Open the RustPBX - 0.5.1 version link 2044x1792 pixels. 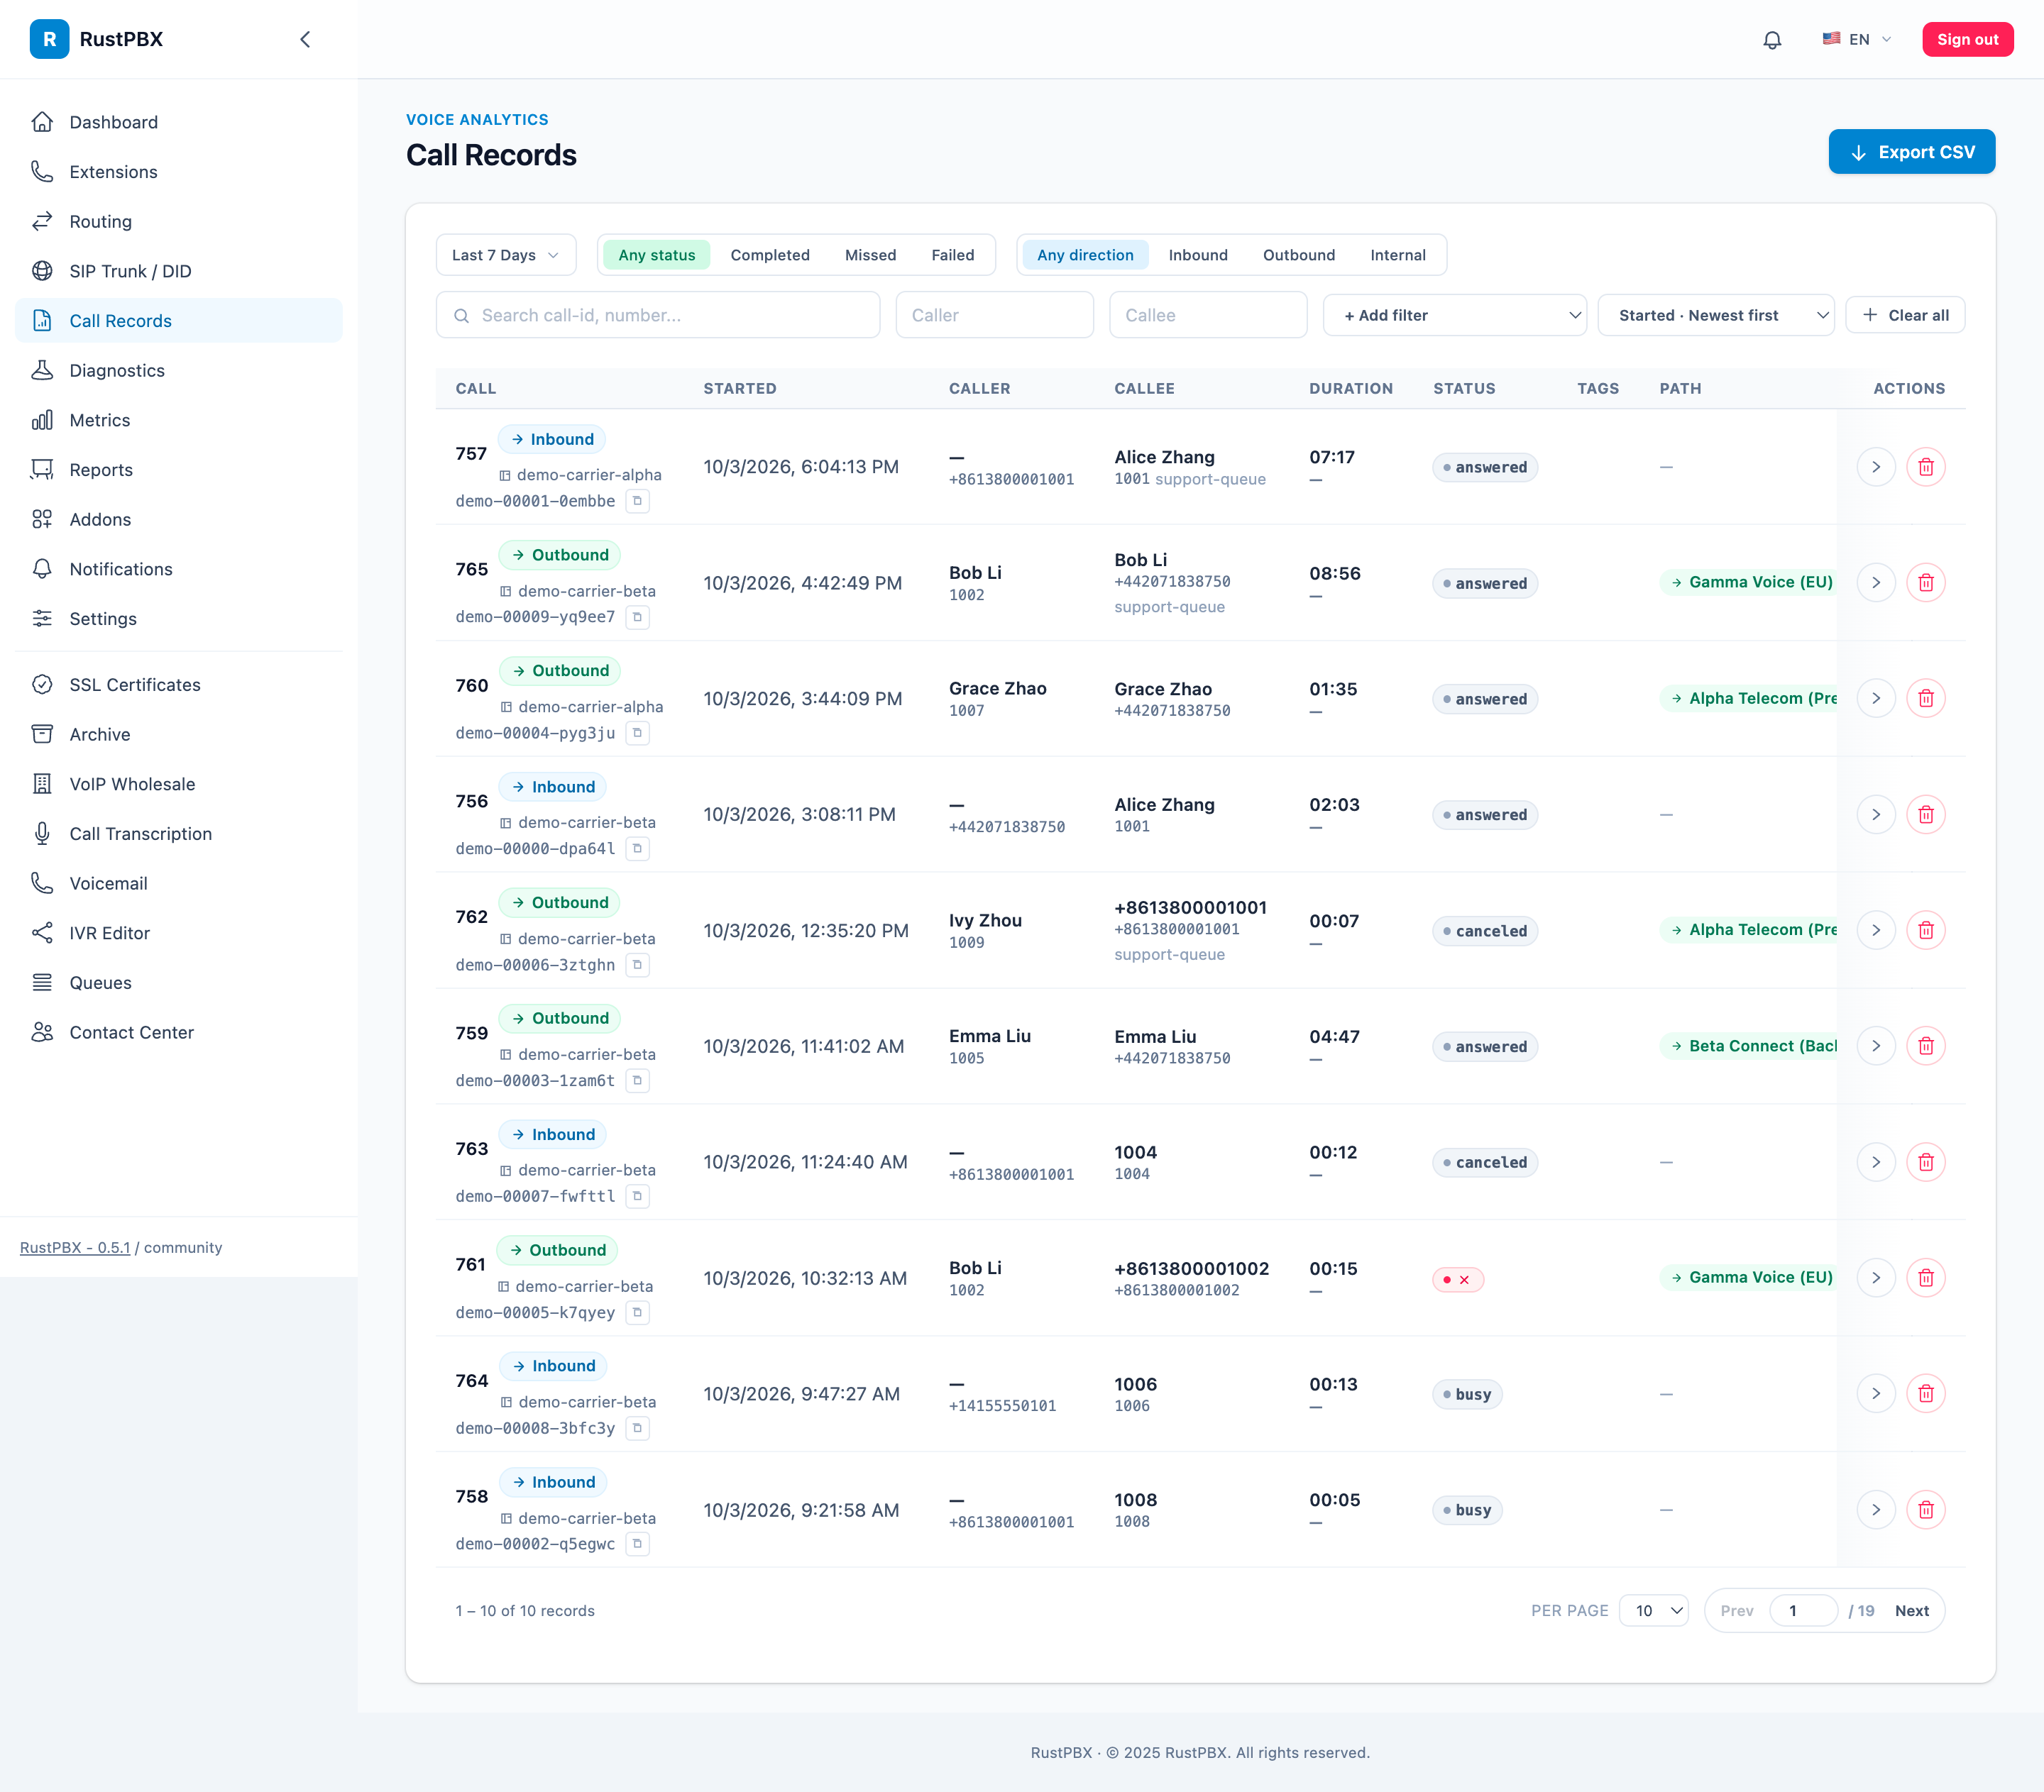(x=75, y=1247)
